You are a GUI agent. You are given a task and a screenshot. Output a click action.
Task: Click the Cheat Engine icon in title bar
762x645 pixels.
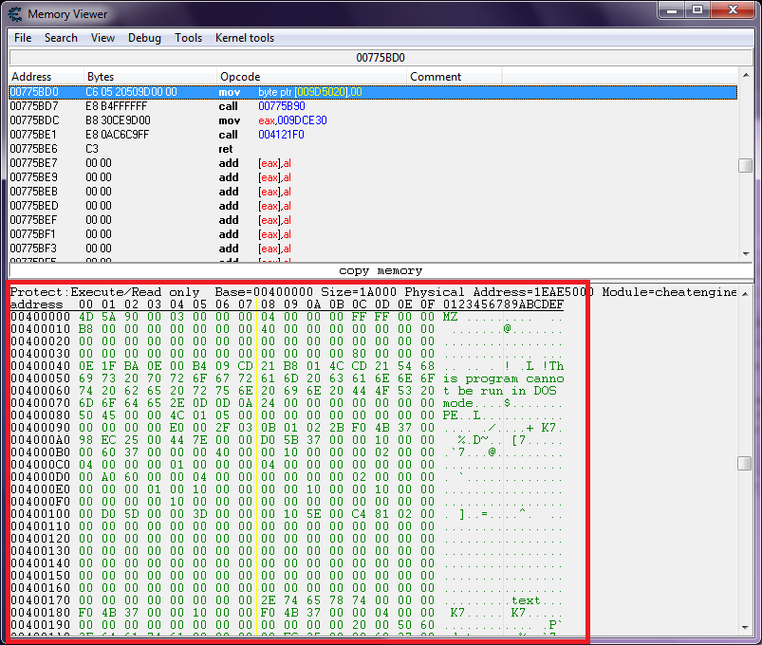point(15,14)
